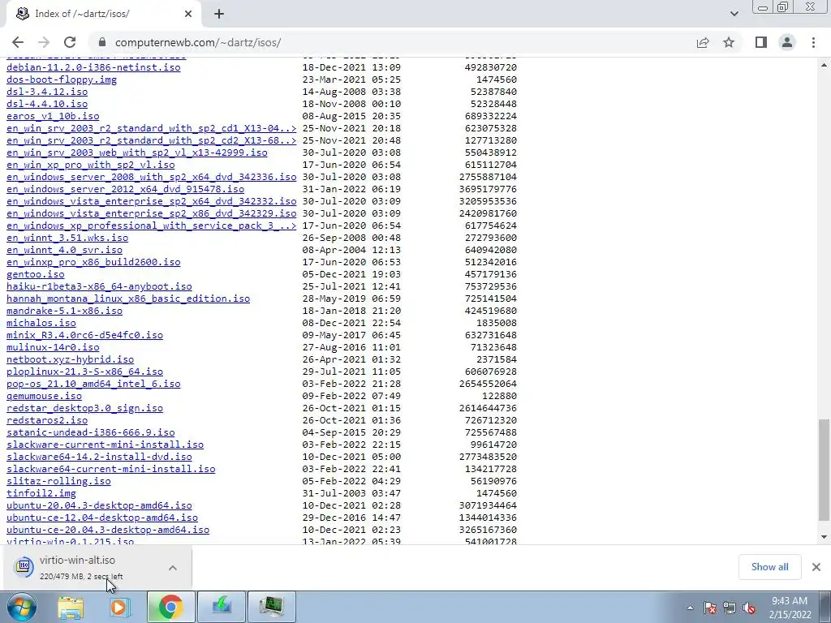Open the tab search dropdown
Image resolution: width=831 pixels, height=623 pixels.
pos(734,14)
